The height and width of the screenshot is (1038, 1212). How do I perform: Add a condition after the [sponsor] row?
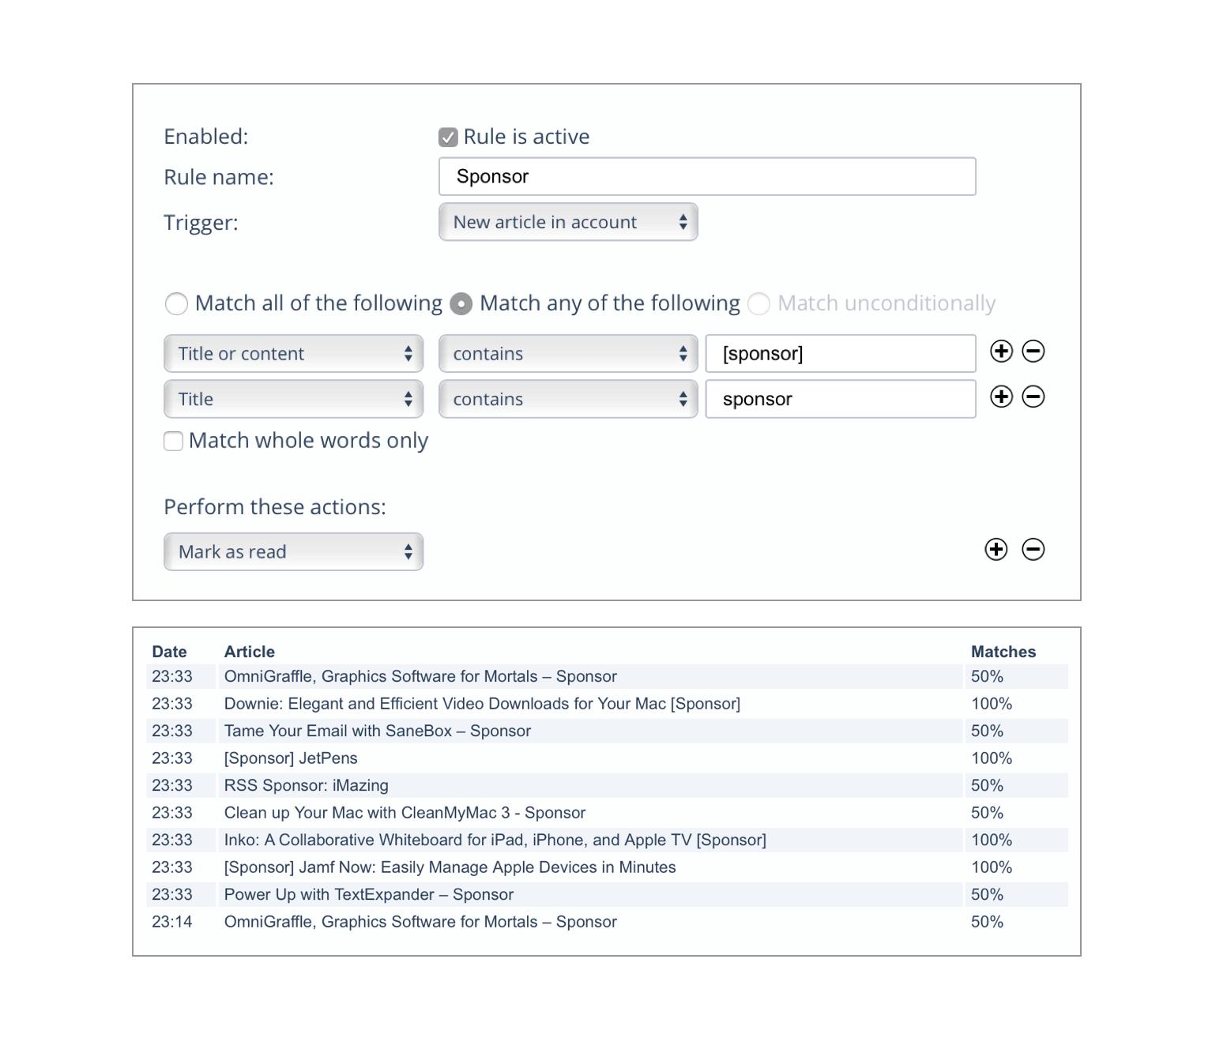[1001, 352]
